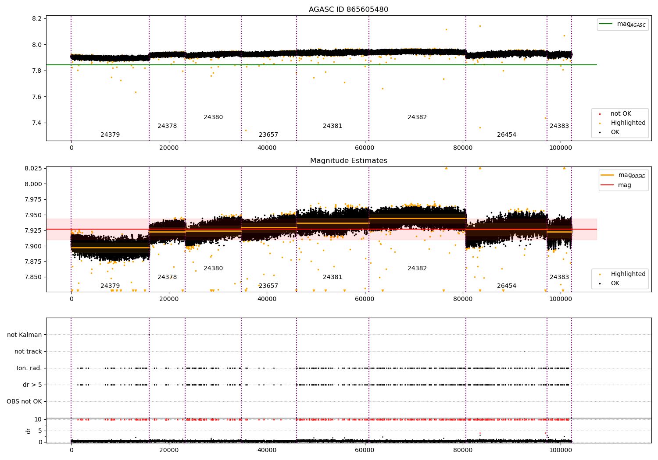This screenshot has width=658, height=460.
Task: Click the outlier point in the 'not track' row
Action: point(524,351)
